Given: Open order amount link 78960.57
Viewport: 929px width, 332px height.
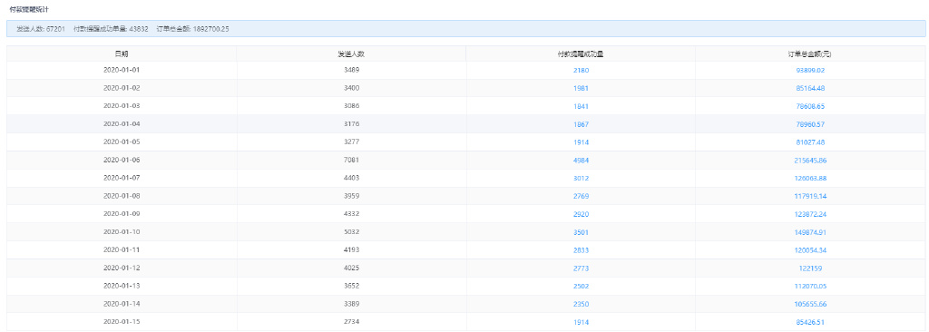Looking at the screenshot, I should pyautogui.click(x=810, y=124).
